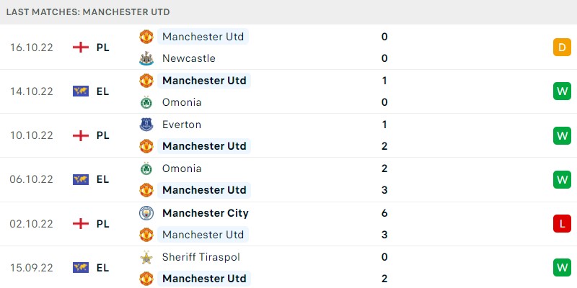Click the Manchester City crest icon
Screen dimensions: 577x288
point(146,213)
